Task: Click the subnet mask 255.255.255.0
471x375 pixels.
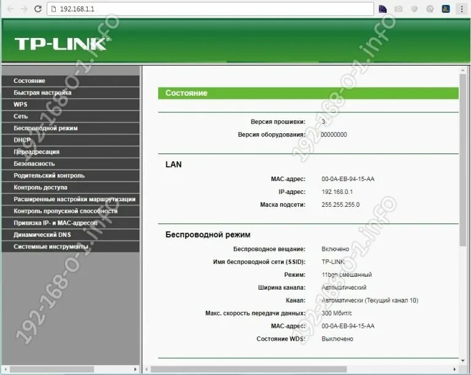Action: click(340, 205)
